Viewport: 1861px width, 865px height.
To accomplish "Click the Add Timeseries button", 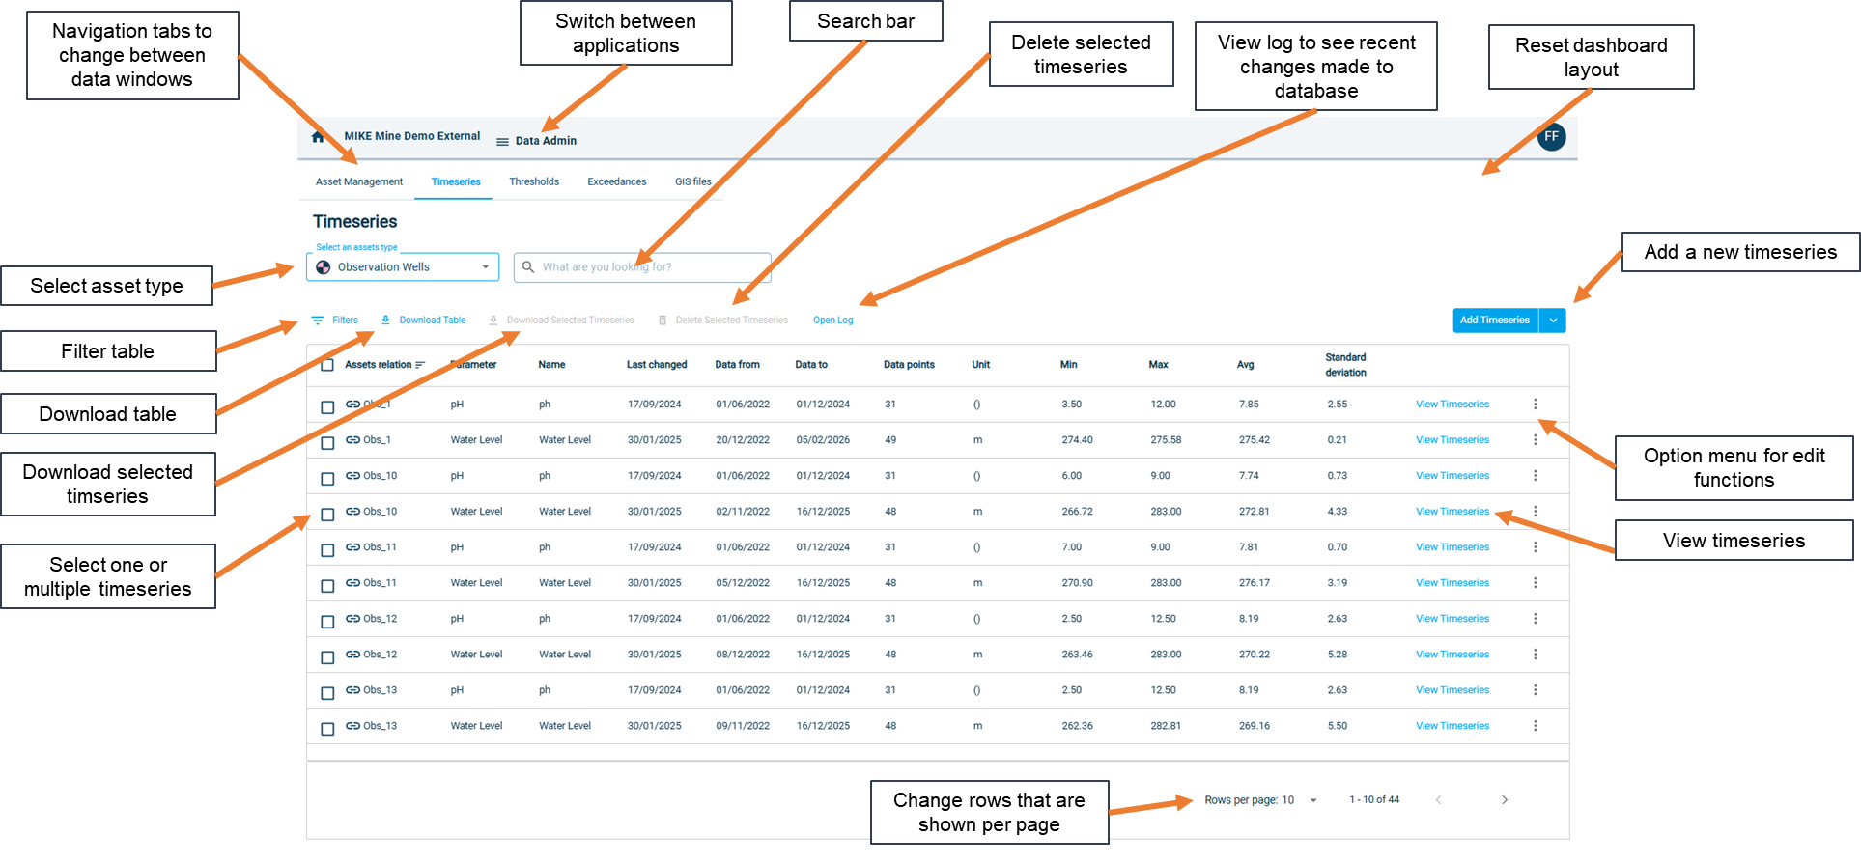I will click(x=1494, y=321).
